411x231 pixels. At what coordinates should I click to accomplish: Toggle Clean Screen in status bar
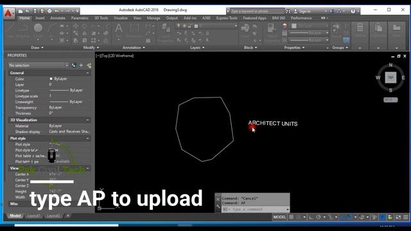(x=398, y=217)
